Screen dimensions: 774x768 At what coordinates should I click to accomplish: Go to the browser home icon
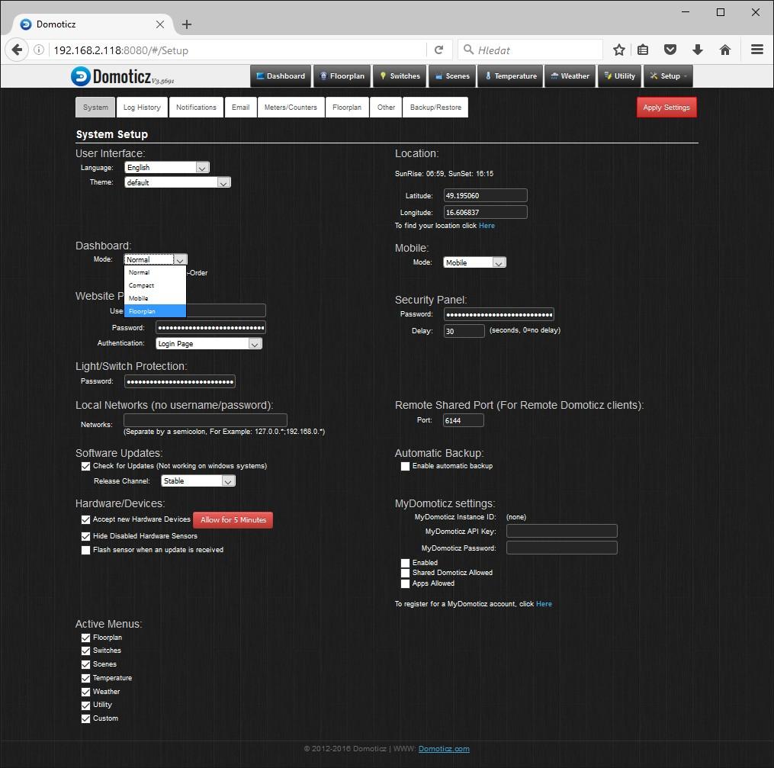(725, 50)
